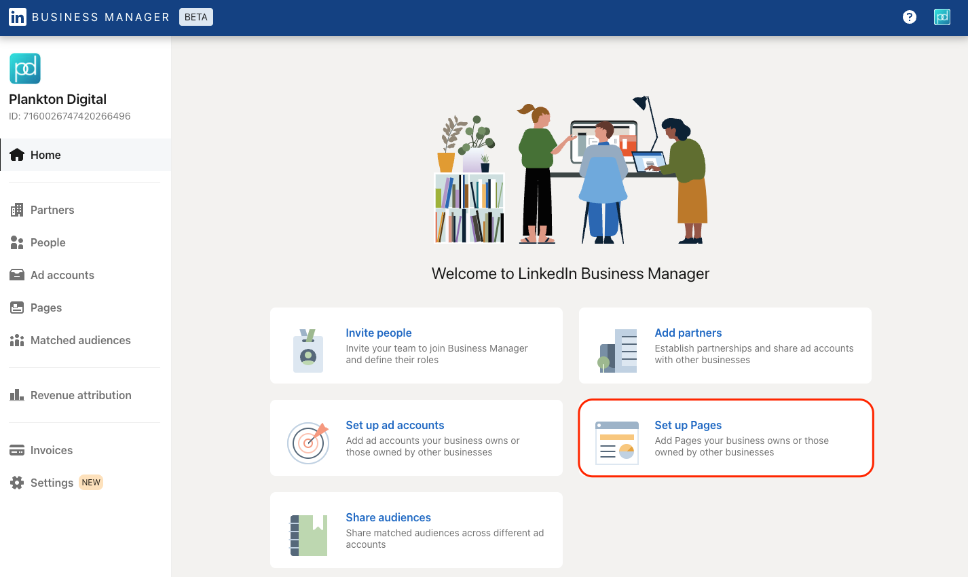This screenshot has width=968, height=577.
Task: Click the BETA badge next to Business Manager
Action: pyautogui.click(x=196, y=17)
